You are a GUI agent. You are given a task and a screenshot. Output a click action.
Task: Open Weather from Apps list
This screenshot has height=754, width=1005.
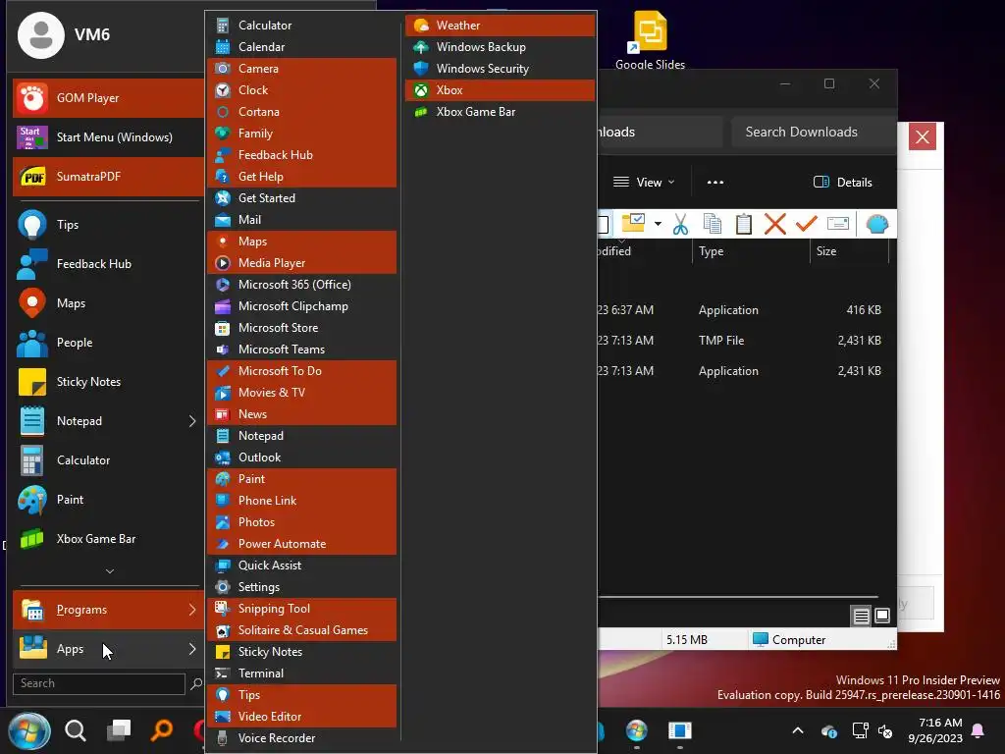coord(500,25)
